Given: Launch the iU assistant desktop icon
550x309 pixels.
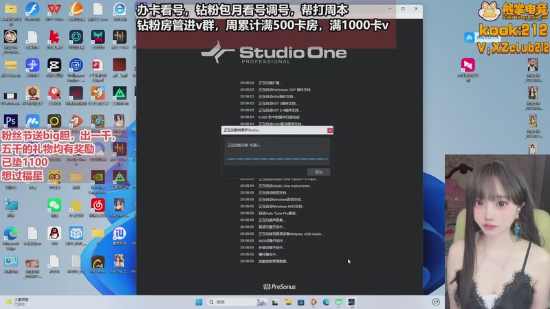Looking at the screenshot, I should (x=120, y=233).
